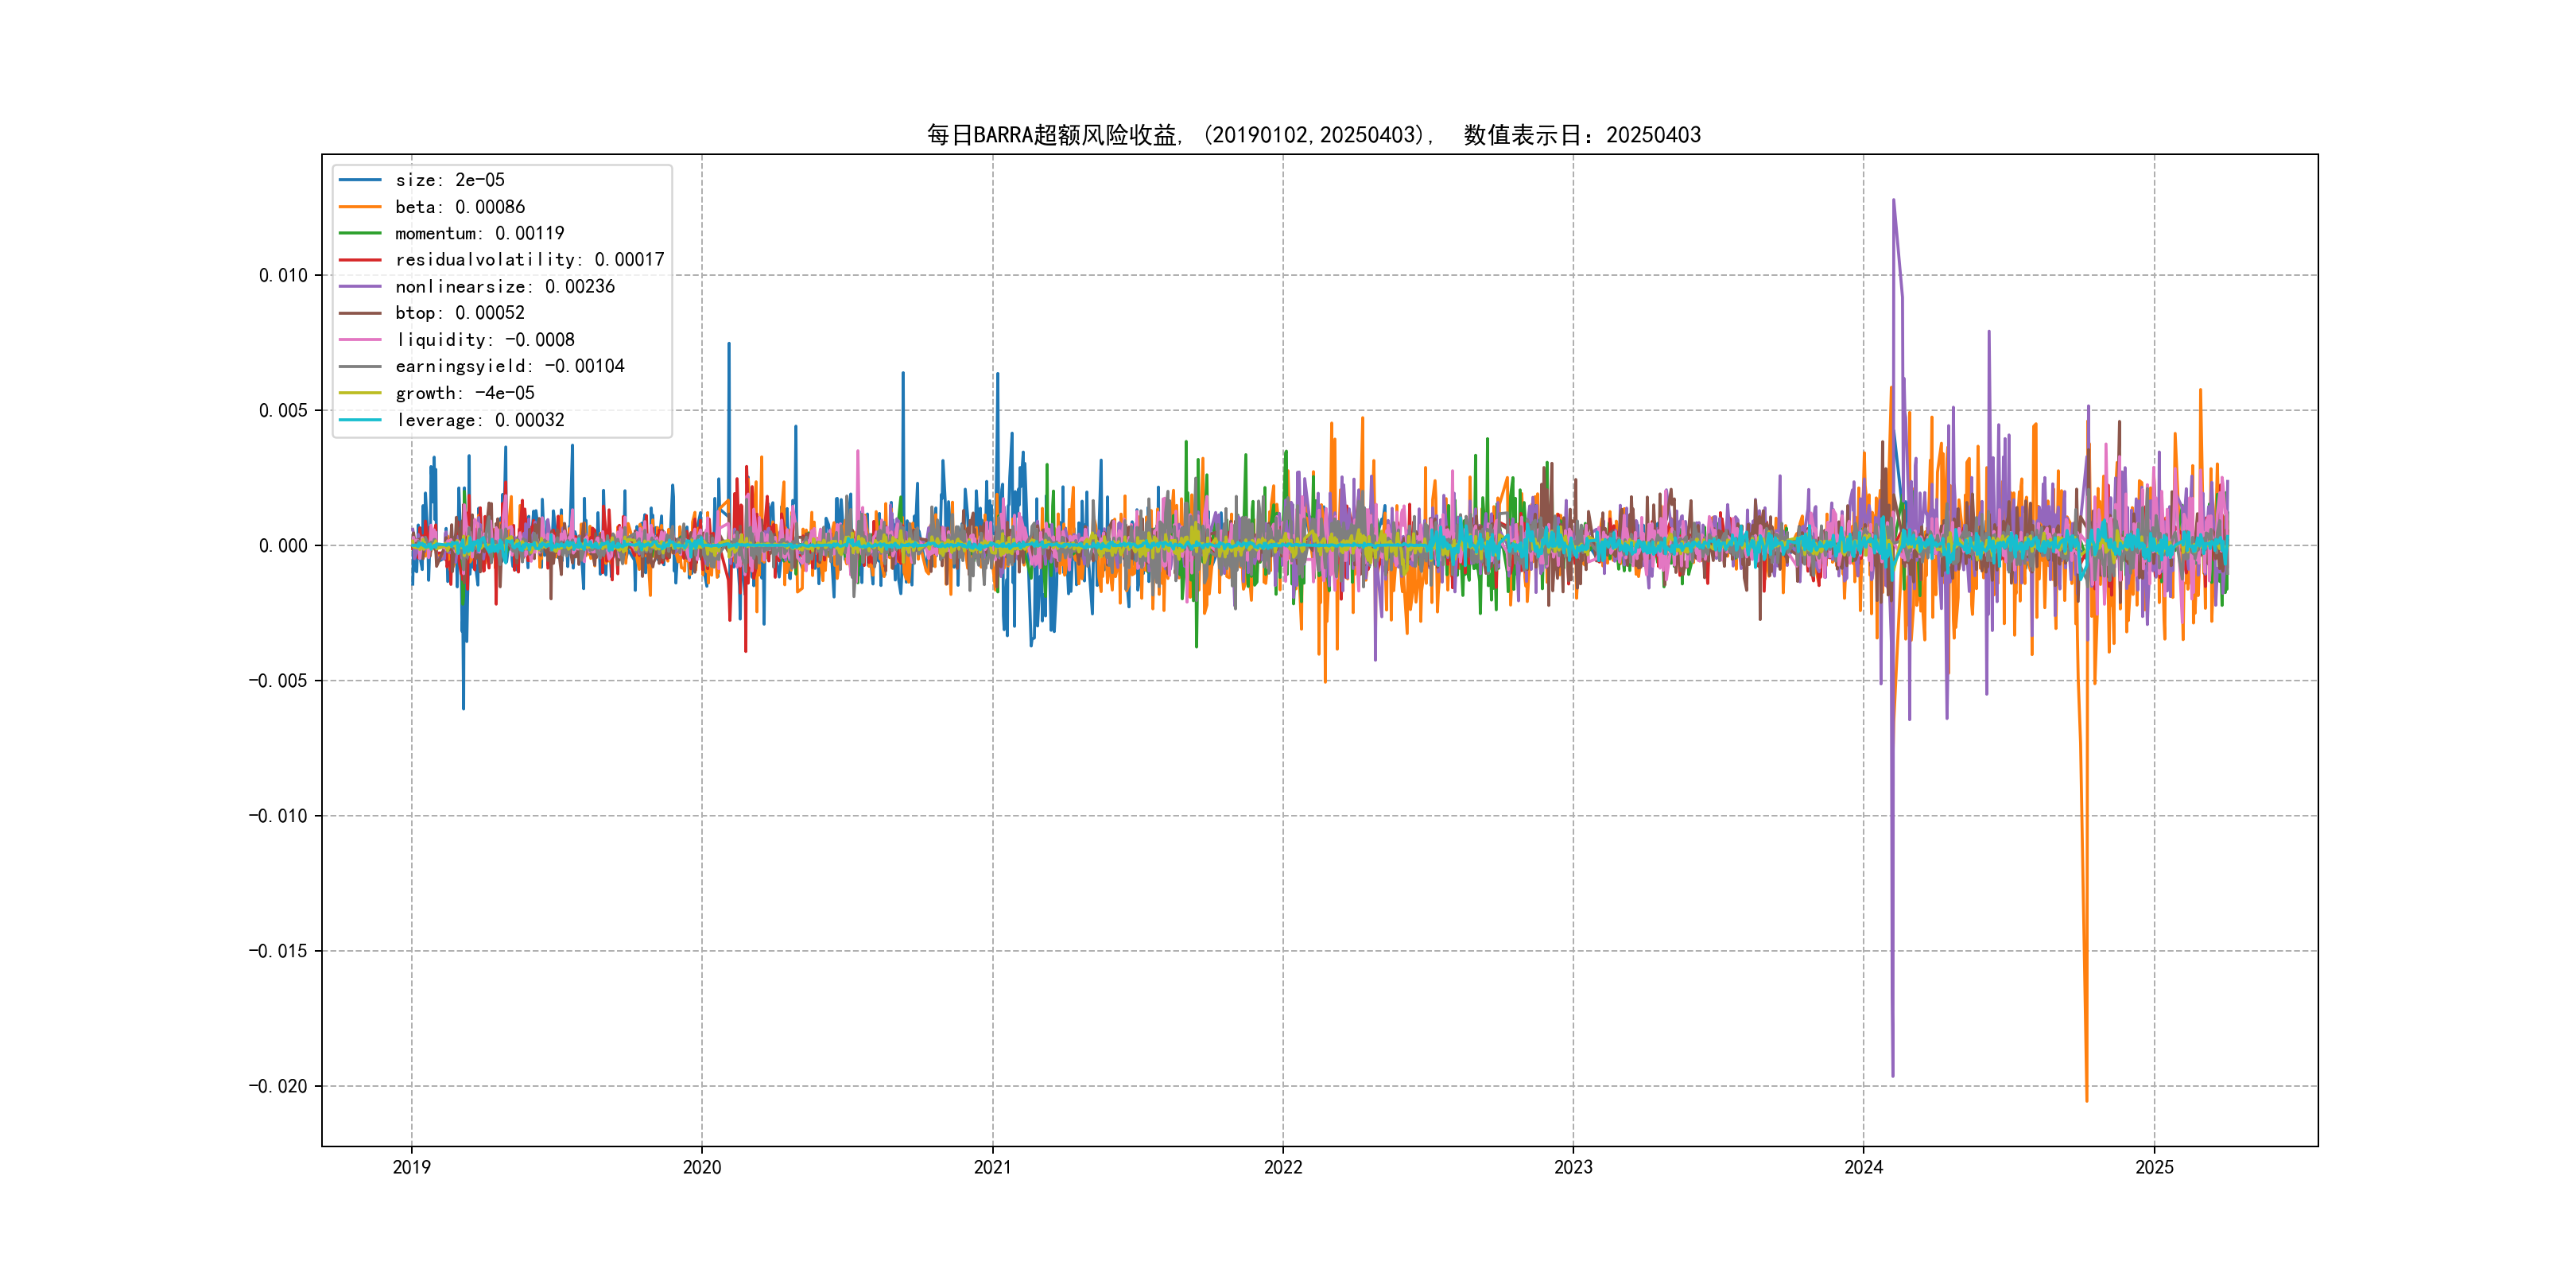Click the 'liquidity: -0.0008' legend label
This screenshot has width=2576, height=1288.
coord(485,340)
